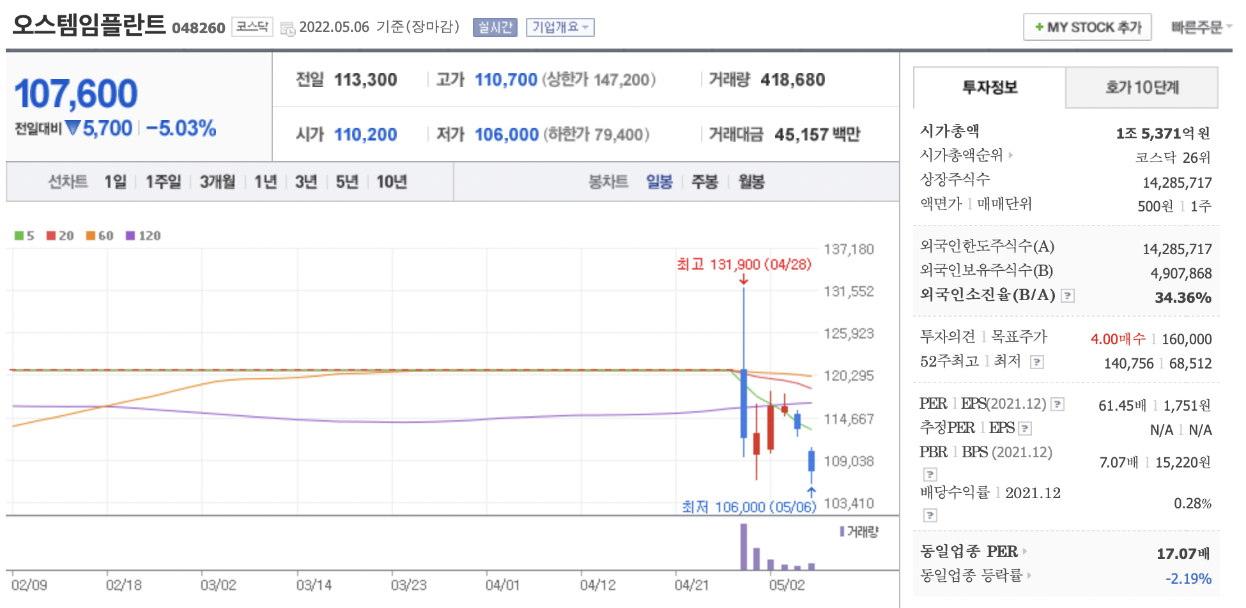Open help icon below PBR BPS

click(930, 474)
